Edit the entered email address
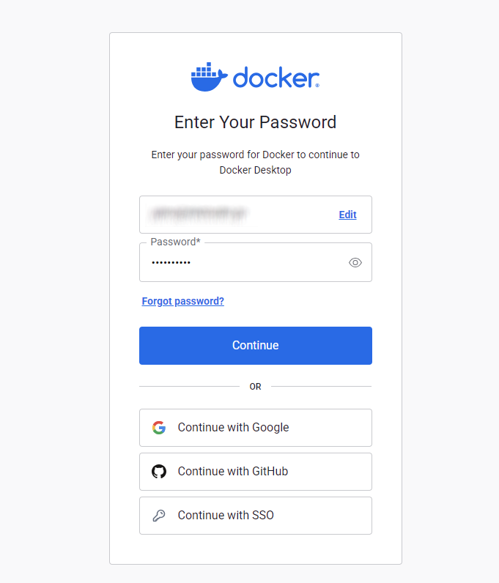The width and height of the screenshot is (499, 583). 347,215
